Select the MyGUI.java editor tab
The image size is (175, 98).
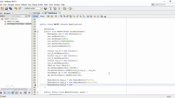(x=52, y=13)
